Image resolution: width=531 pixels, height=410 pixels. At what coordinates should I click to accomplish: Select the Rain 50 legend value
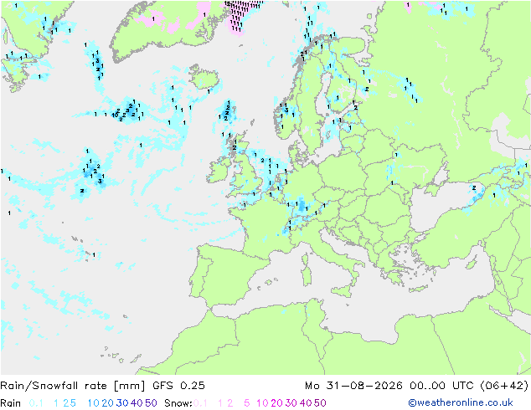(x=151, y=403)
